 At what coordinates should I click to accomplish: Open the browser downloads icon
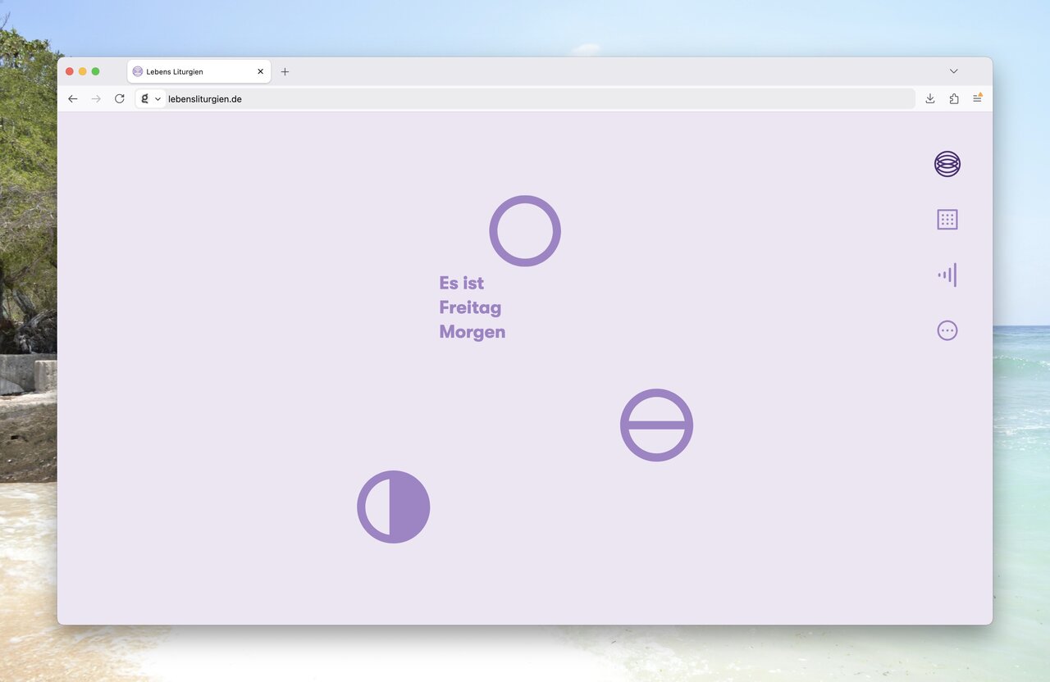point(929,98)
